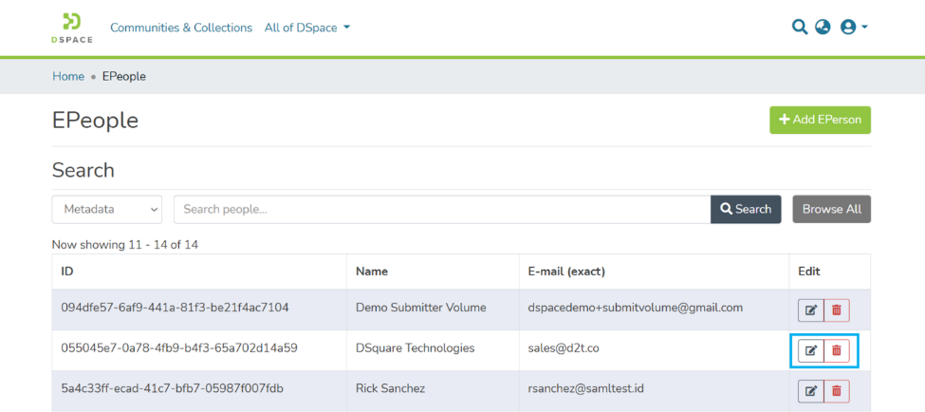This screenshot has width=925, height=412.
Task: Delete Rick Sanchez eperson
Action: [x=837, y=391]
